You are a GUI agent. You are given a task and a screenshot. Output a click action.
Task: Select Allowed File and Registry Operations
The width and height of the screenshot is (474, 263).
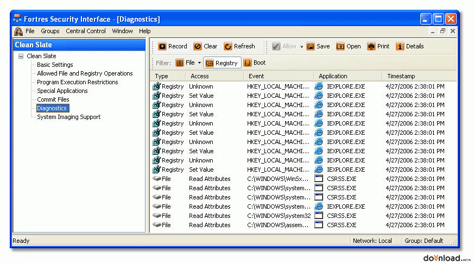[x=85, y=73]
